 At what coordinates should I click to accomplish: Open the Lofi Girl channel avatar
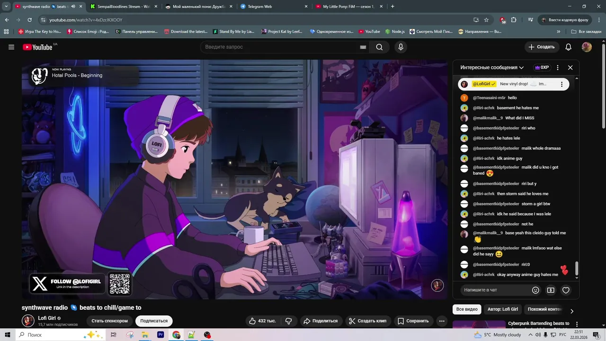[x=28, y=321]
